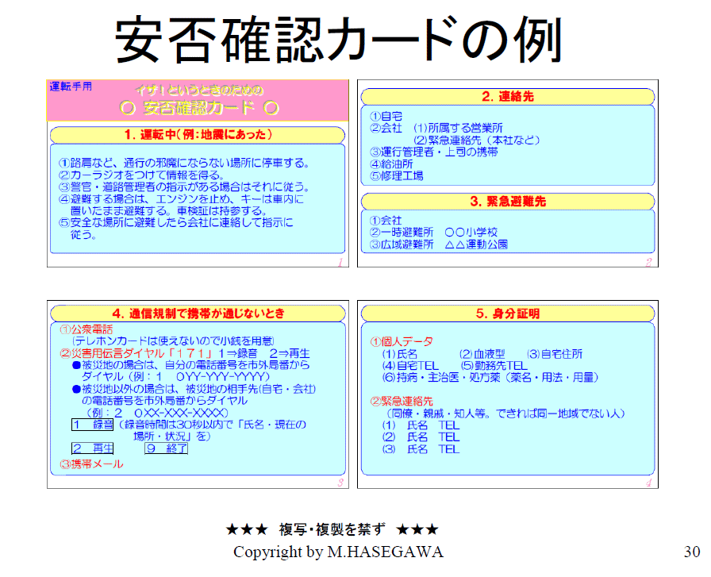Select the 3. 緊急避難先 heading bar
Viewport: 711px width, 577px height.
pos(507,201)
